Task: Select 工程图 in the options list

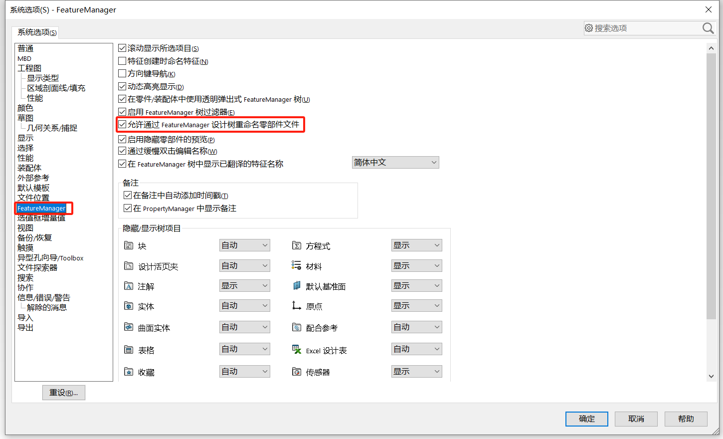Action: point(29,68)
